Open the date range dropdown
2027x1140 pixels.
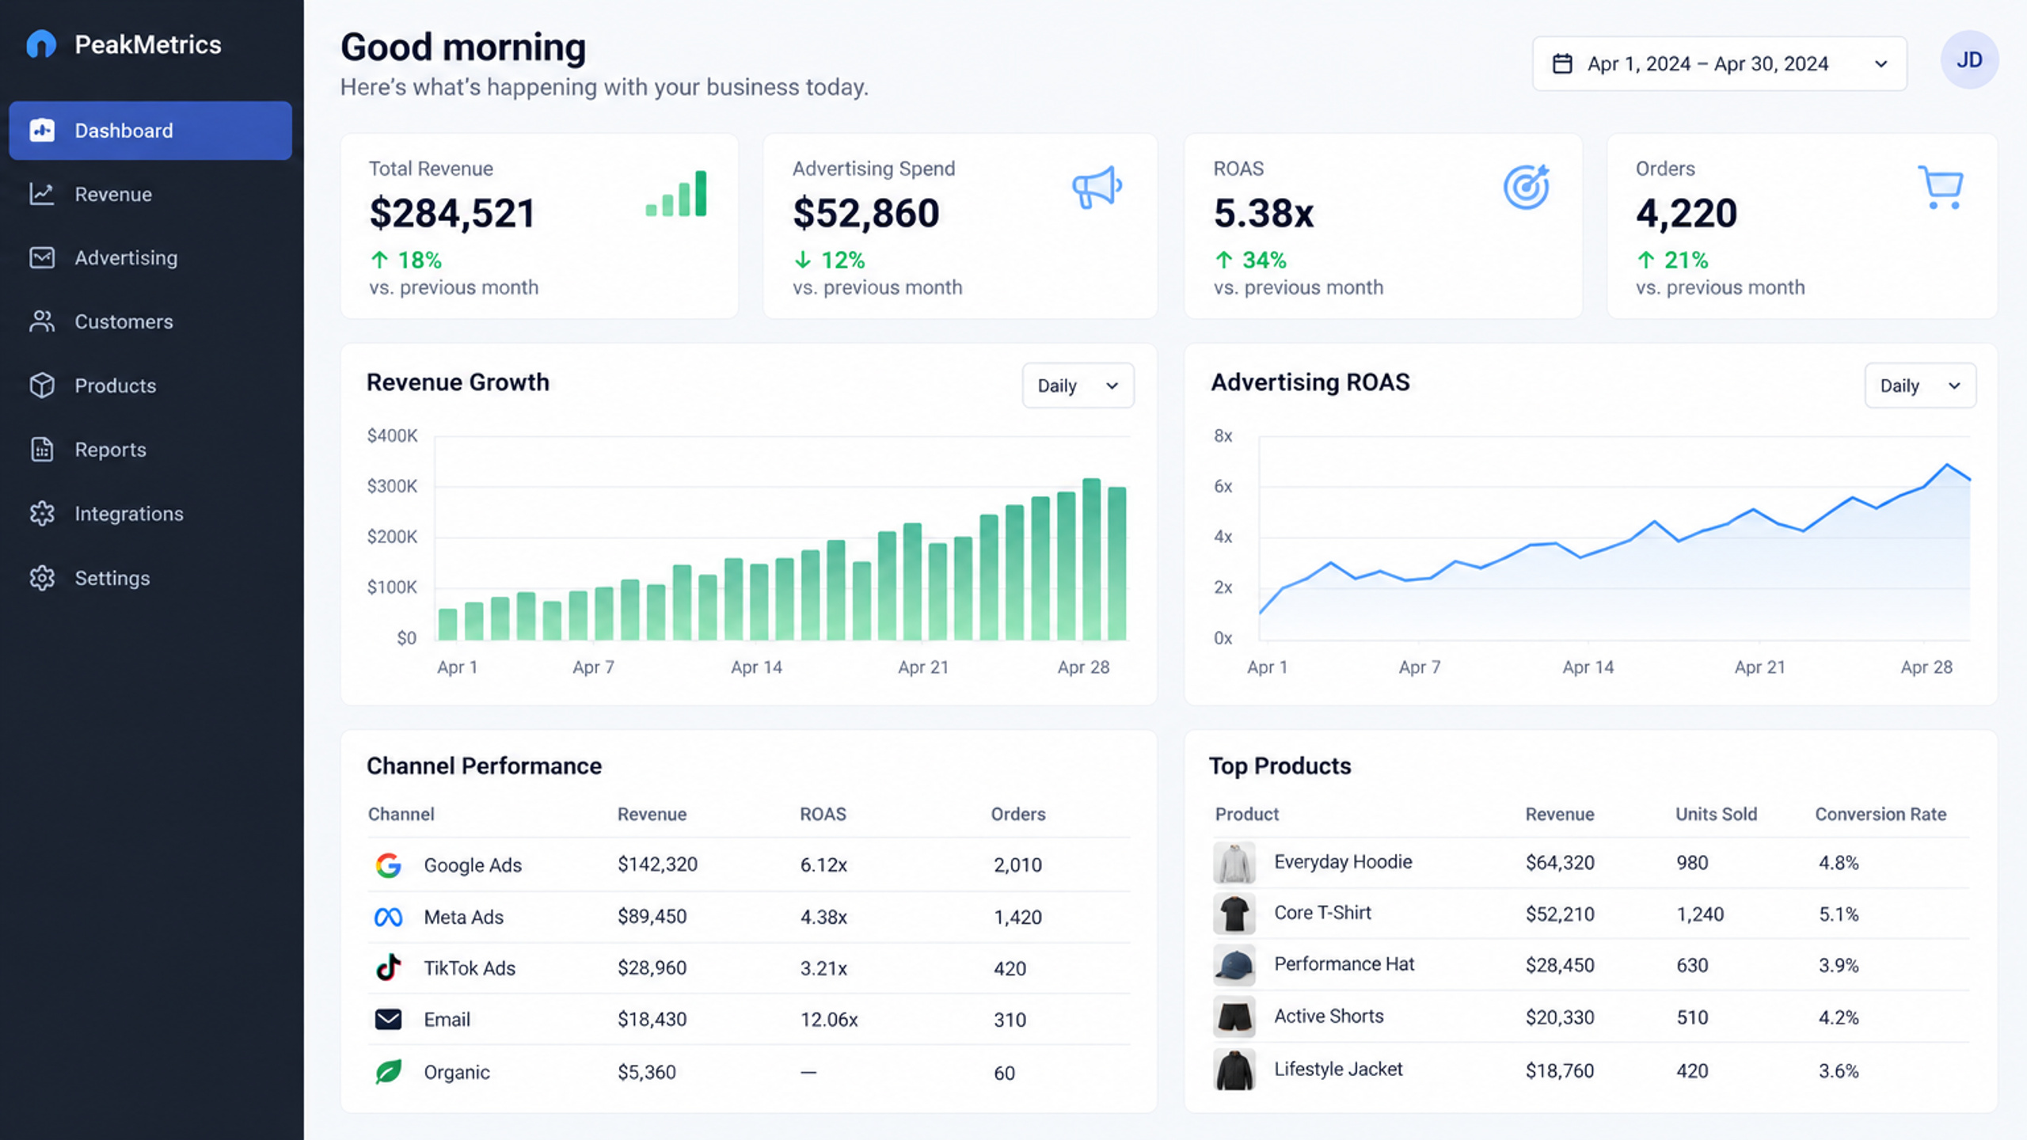[1720, 63]
